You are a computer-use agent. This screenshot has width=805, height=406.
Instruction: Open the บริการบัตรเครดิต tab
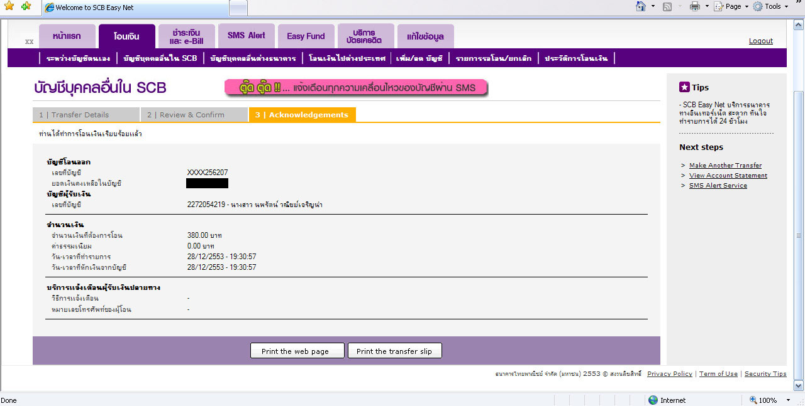(x=365, y=36)
